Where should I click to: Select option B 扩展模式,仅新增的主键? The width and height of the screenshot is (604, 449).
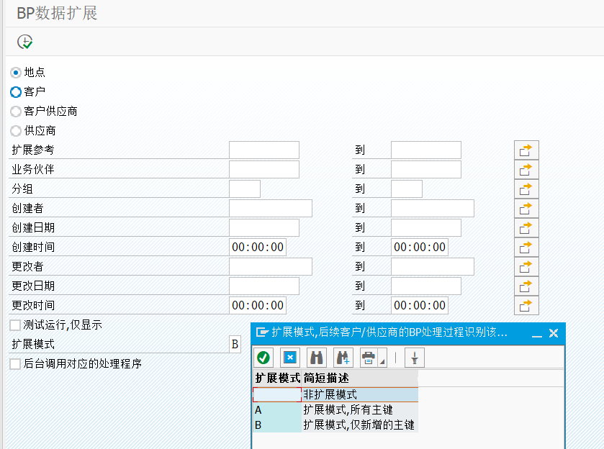335,425
